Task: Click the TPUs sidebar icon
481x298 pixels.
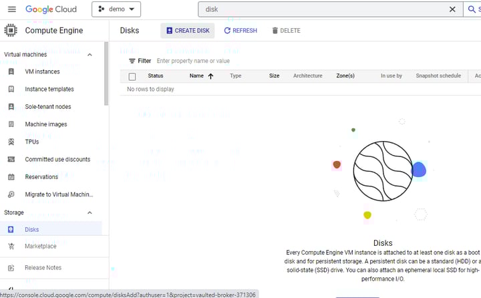Action: tap(11, 142)
